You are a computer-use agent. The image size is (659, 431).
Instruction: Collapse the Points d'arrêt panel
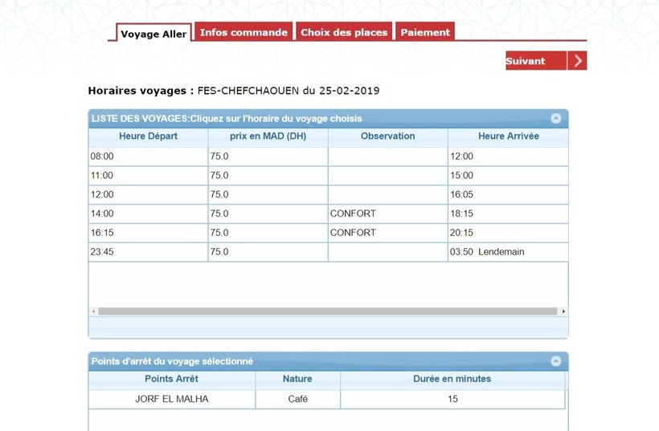(555, 361)
